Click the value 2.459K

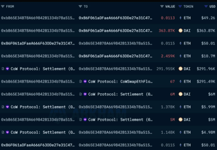tap(168, 56)
